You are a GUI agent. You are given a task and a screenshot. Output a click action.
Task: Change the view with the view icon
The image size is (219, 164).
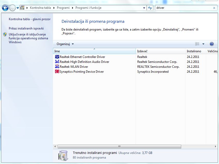tap(197, 44)
